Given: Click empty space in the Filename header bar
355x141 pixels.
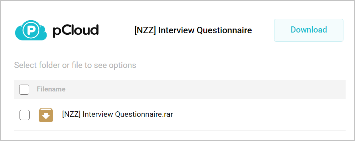Looking at the screenshot, I should click(204, 89).
